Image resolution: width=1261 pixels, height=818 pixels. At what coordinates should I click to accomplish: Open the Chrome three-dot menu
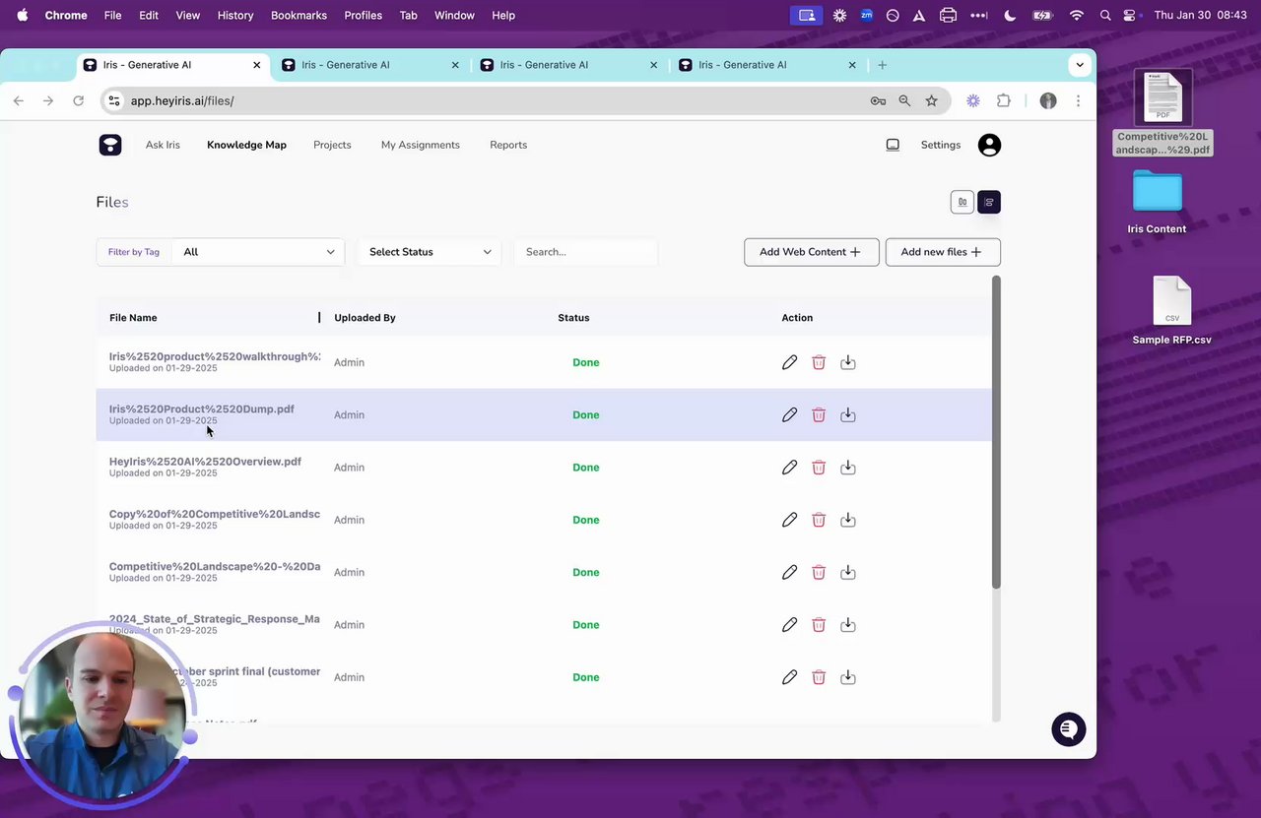tap(1078, 100)
